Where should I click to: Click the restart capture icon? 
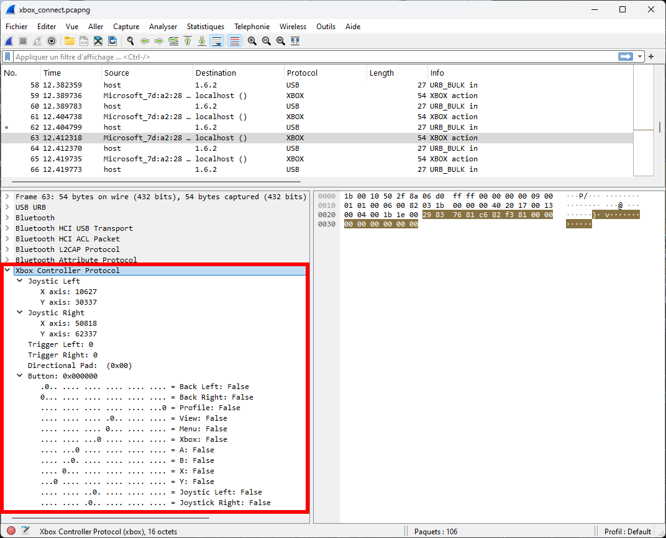coord(37,41)
